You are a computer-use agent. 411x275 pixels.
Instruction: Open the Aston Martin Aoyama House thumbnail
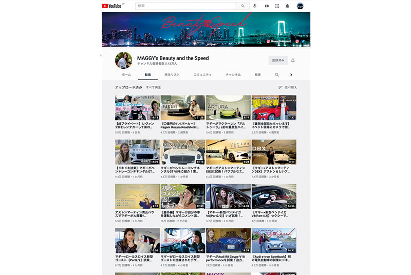click(137, 196)
